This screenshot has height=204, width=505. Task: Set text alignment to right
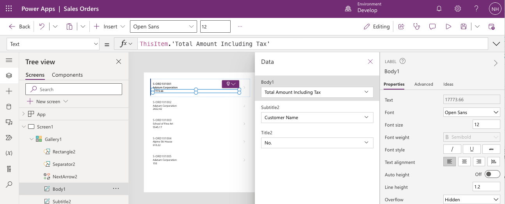(479, 162)
